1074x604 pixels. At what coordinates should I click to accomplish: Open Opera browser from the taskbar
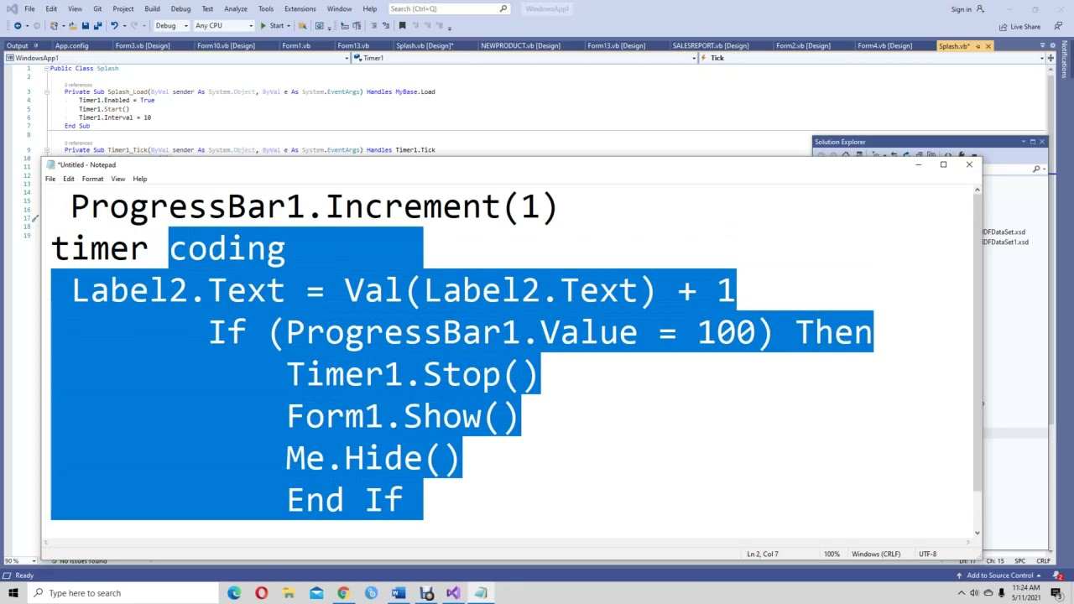262,593
